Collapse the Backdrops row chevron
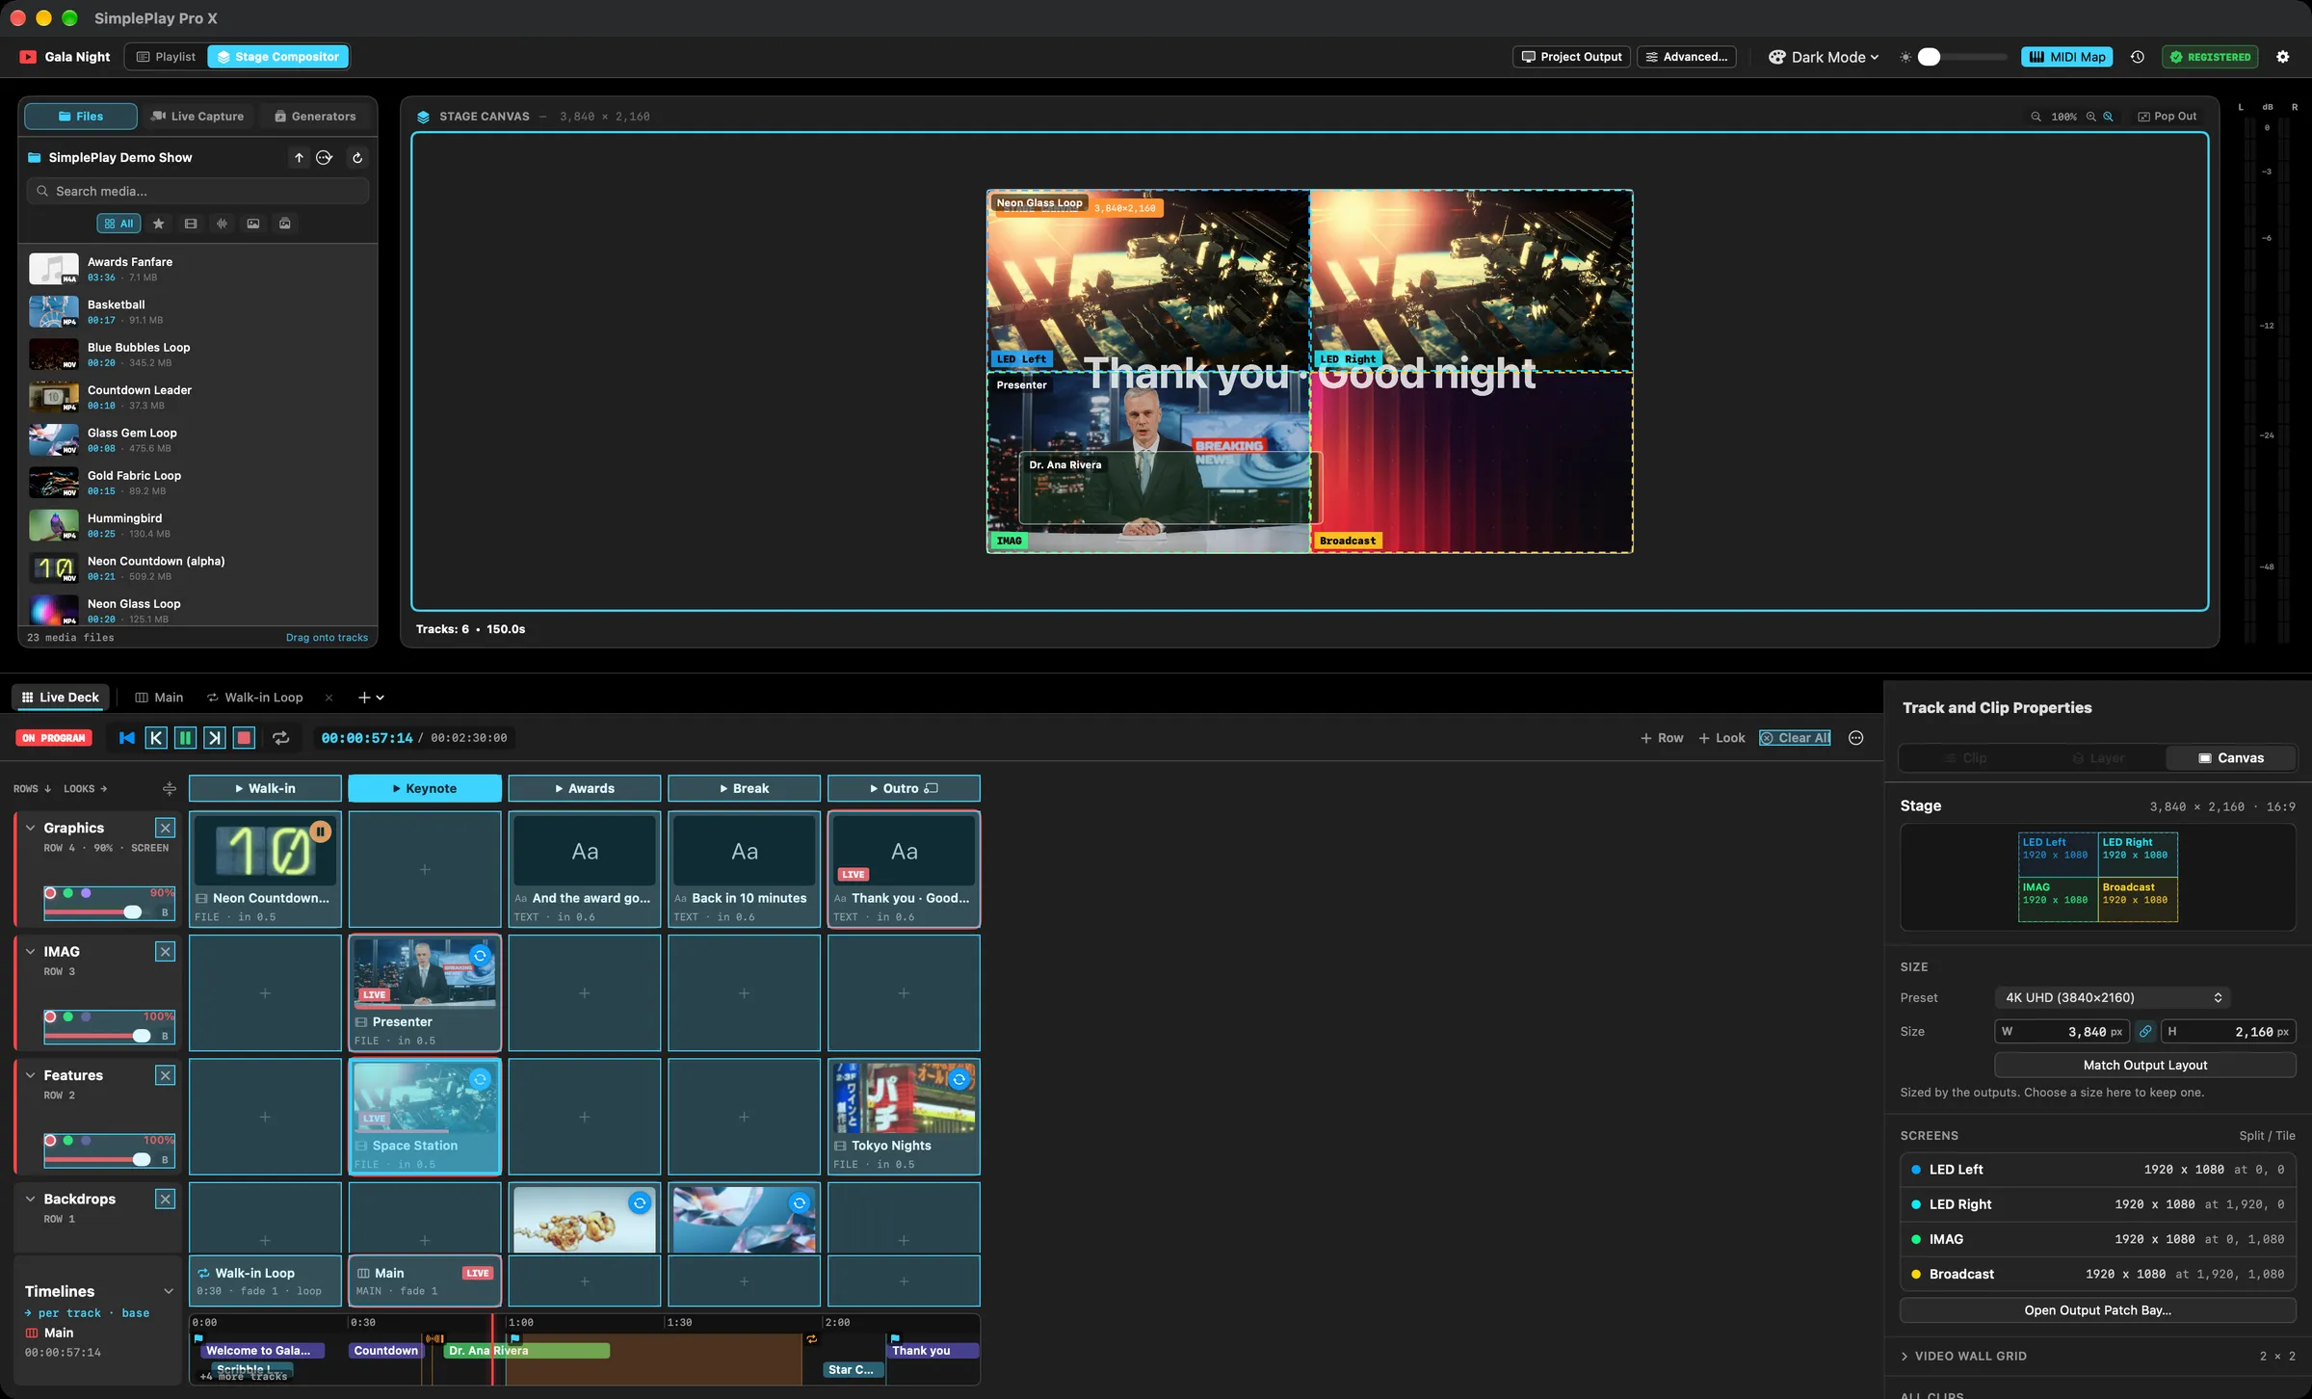The width and height of the screenshot is (2312, 1399). [31, 1199]
